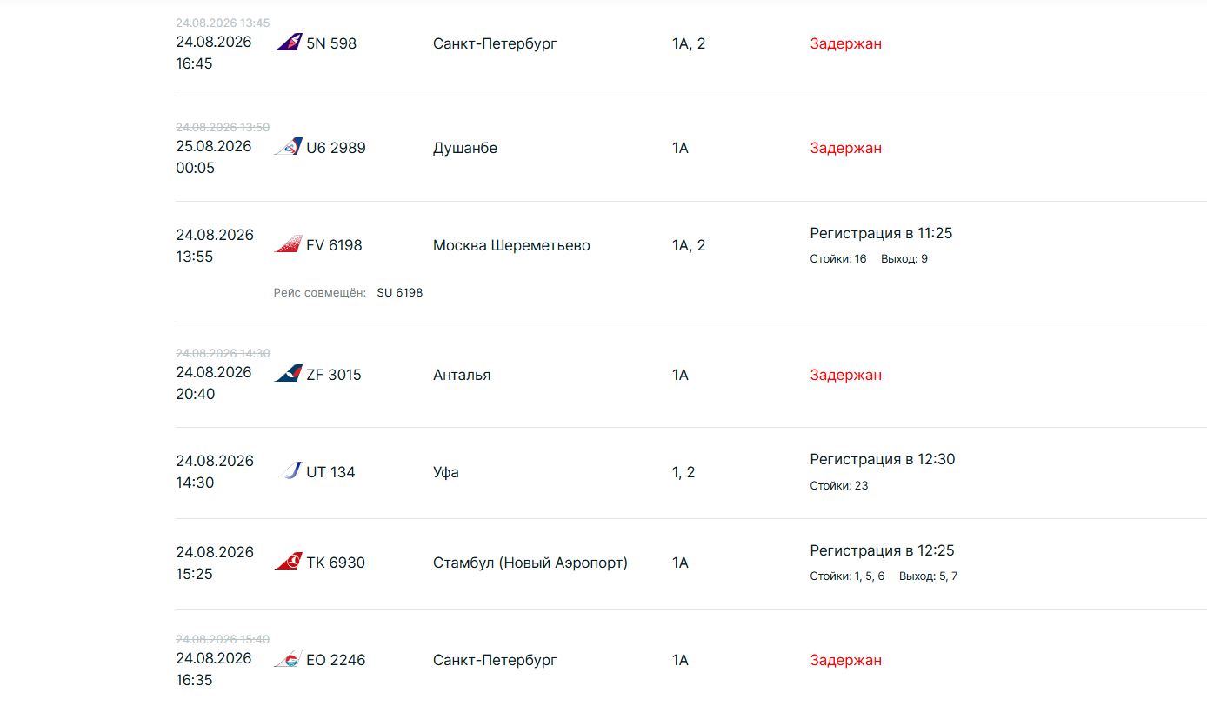The width and height of the screenshot is (1207, 713).
Task: Click the UT 134 UTair logo
Action: (290, 471)
